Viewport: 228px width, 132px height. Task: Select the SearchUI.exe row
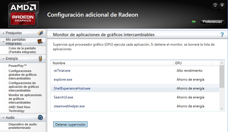135,97
